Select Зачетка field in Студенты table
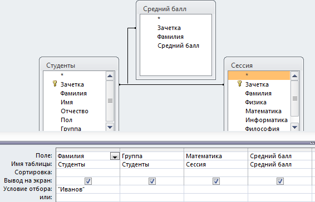 coord(72,84)
